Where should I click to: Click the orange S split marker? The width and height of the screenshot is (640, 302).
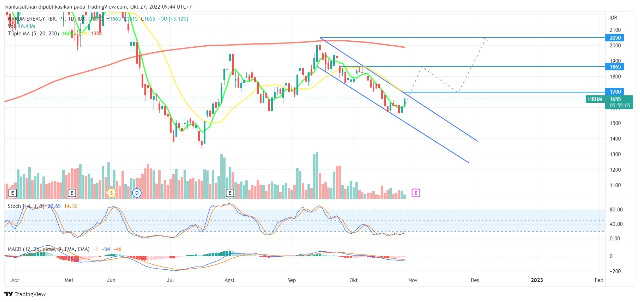pos(111,192)
